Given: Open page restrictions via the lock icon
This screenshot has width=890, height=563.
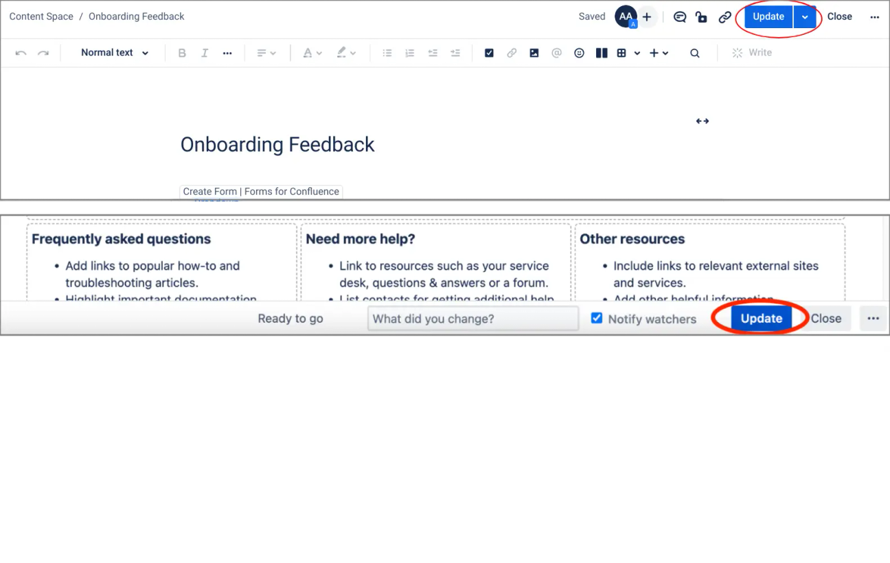Looking at the screenshot, I should coord(701,16).
